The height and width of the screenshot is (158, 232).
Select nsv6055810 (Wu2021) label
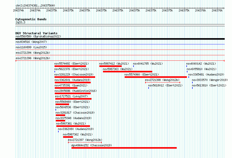[202, 69]
